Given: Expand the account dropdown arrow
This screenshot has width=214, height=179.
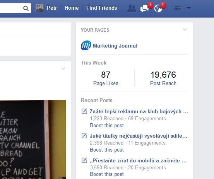Looking at the screenshot, I should pyautogui.click(x=189, y=9).
